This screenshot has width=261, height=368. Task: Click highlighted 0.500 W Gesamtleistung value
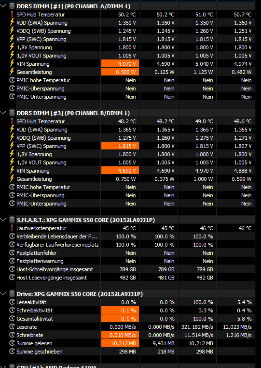pyautogui.click(x=120, y=72)
